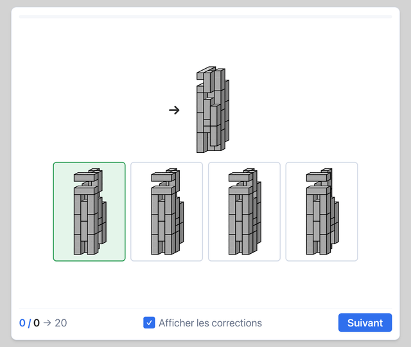This screenshot has height=347, width=411.
Task: Select the fourth answer block figure
Action: pos(322,211)
